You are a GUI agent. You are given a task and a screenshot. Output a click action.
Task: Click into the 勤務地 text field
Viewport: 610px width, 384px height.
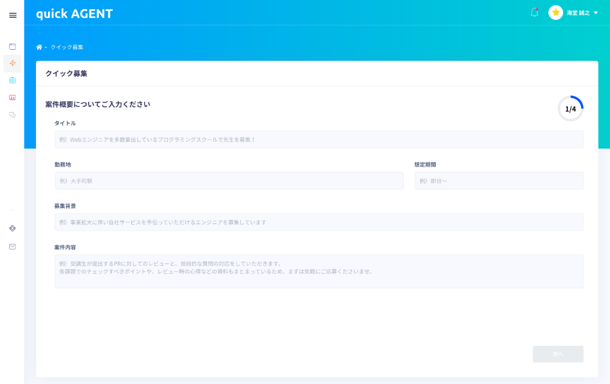click(229, 181)
